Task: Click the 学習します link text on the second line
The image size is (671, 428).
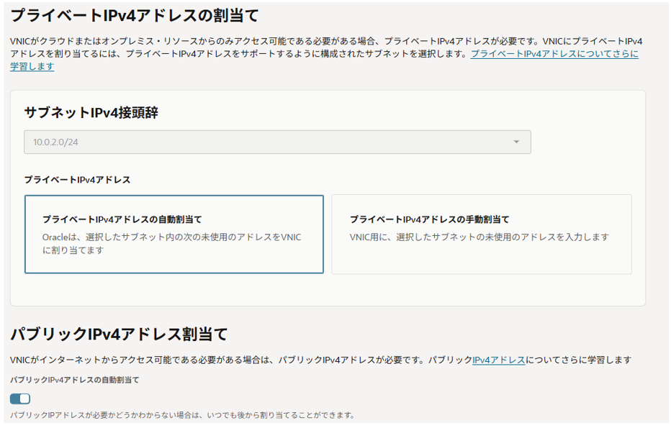Action: [x=32, y=66]
